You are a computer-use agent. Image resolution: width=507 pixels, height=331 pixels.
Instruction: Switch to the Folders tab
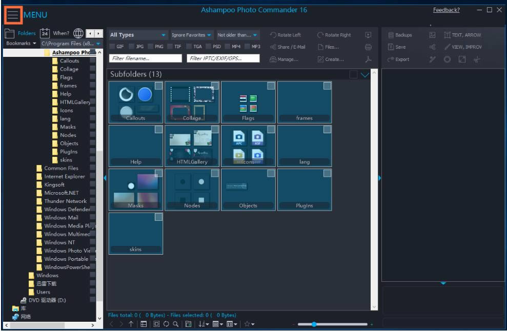[21, 33]
